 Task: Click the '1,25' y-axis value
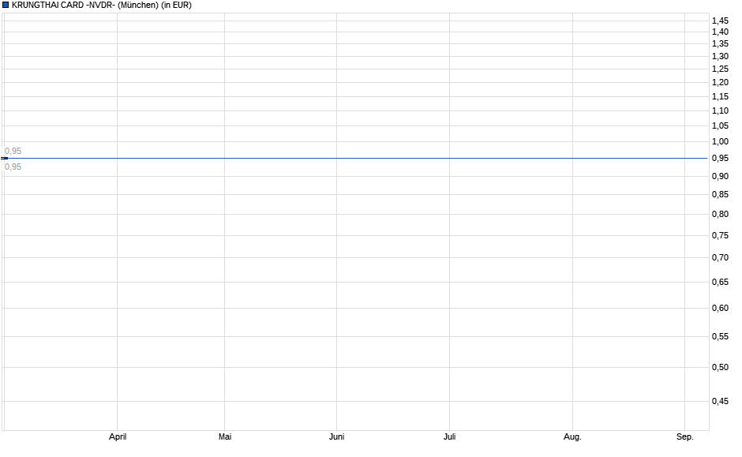(x=720, y=69)
